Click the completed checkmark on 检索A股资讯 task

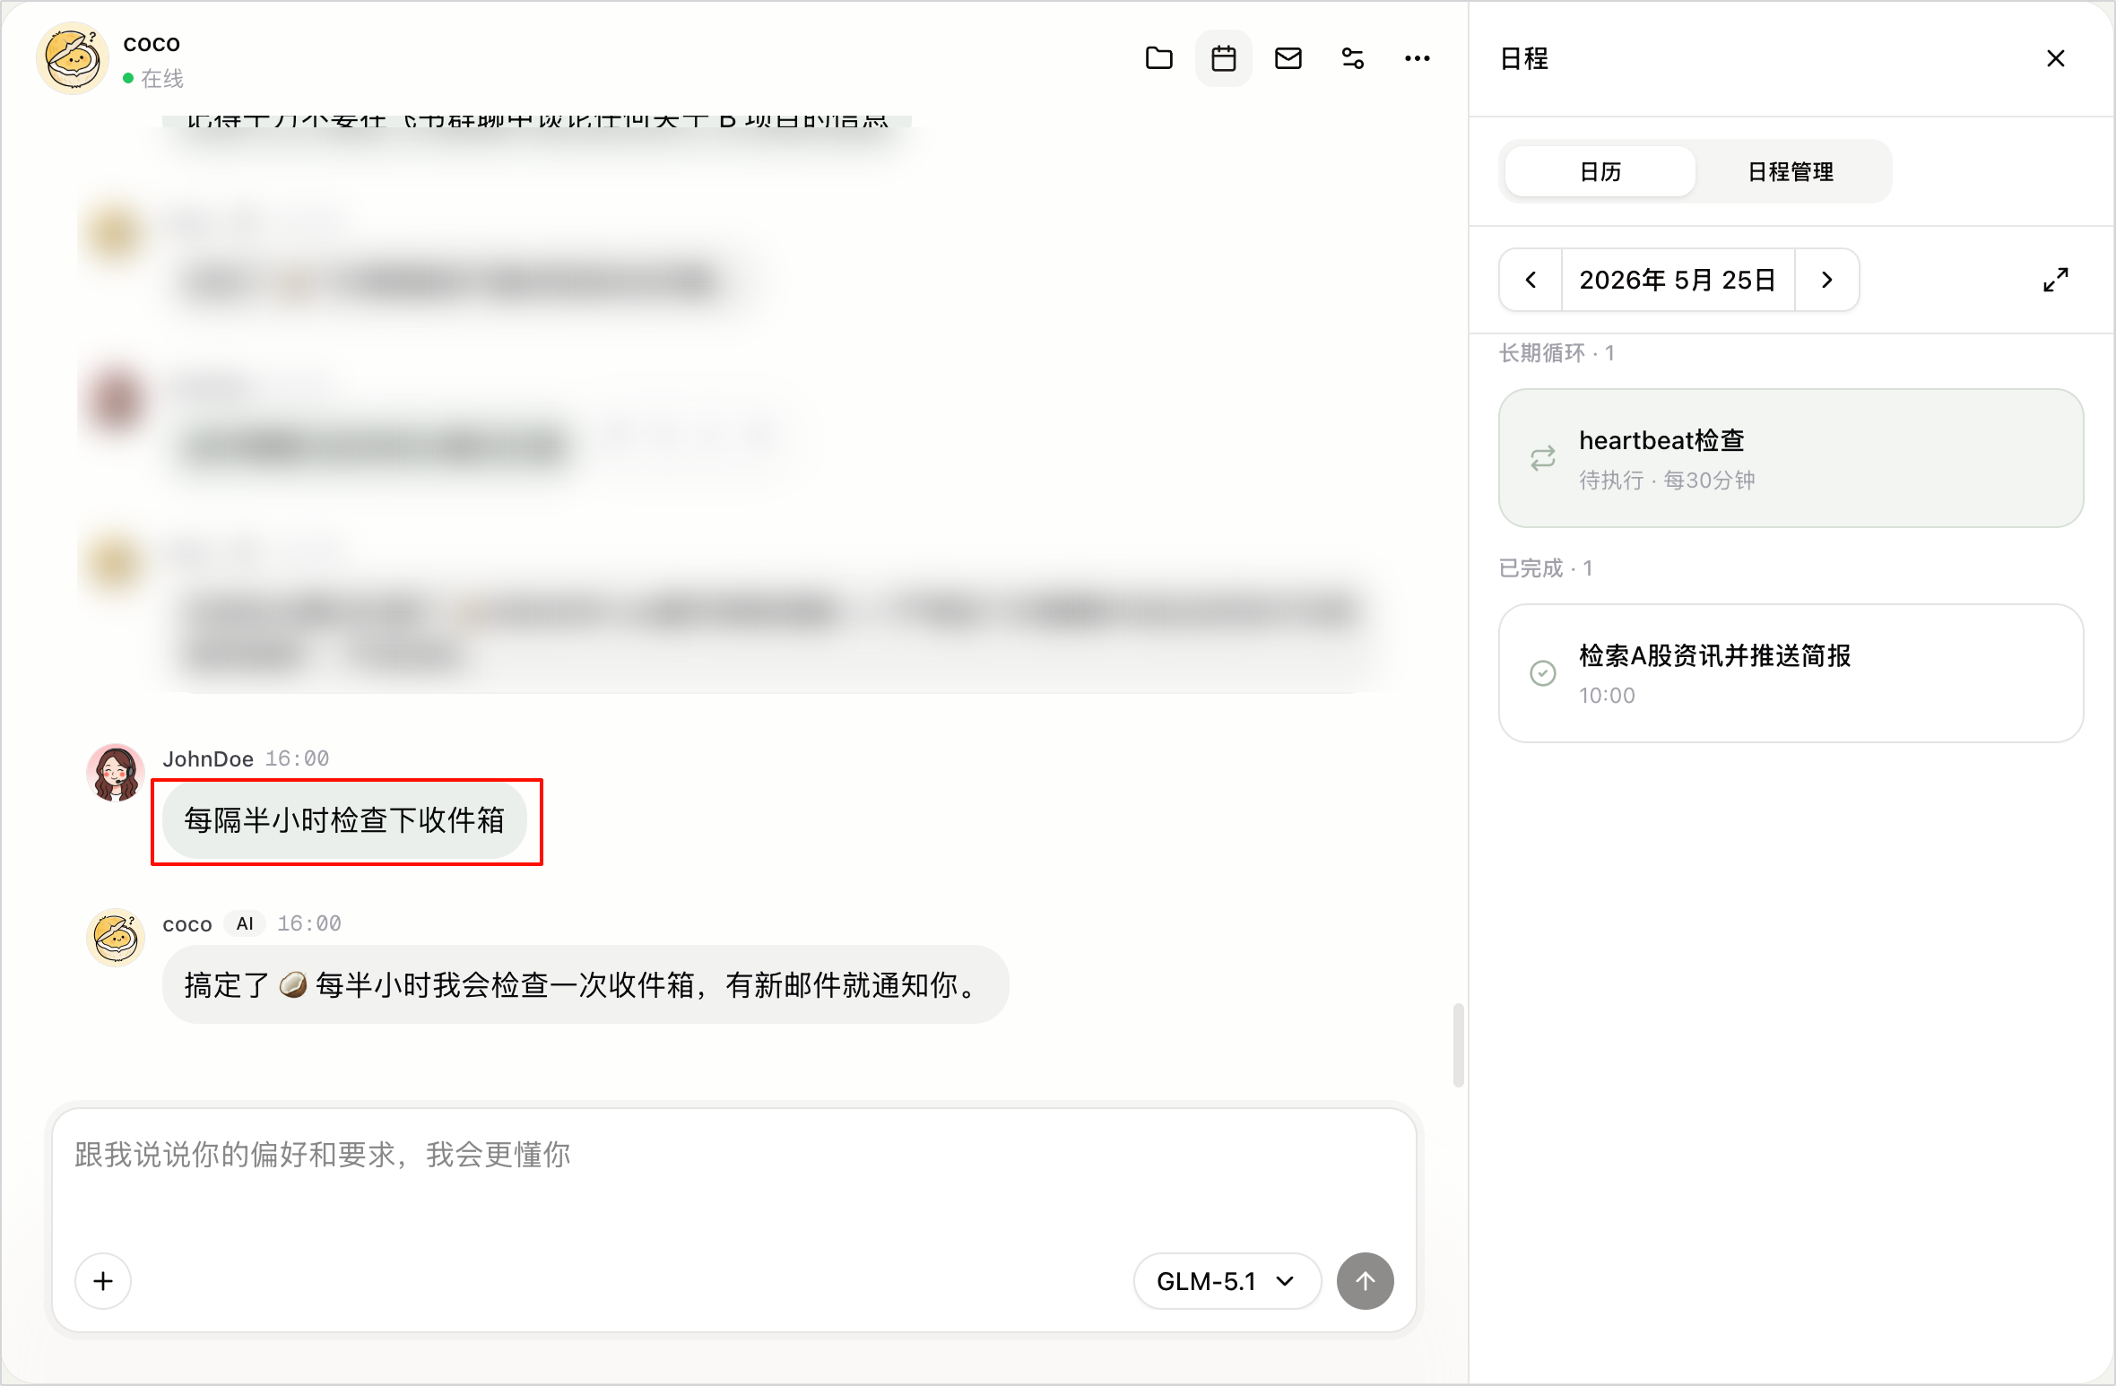pyautogui.click(x=1542, y=673)
